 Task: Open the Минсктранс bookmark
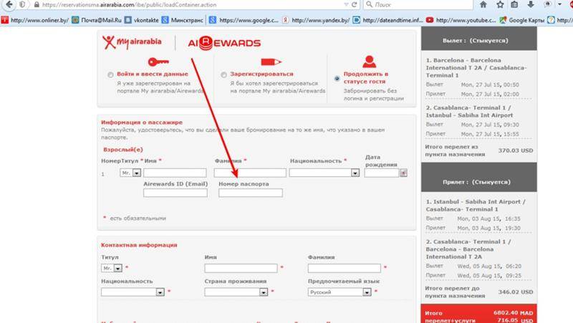pyautogui.click(x=183, y=20)
